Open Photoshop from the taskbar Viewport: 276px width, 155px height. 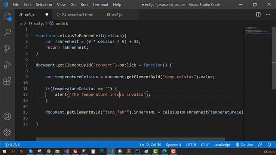point(102,151)
